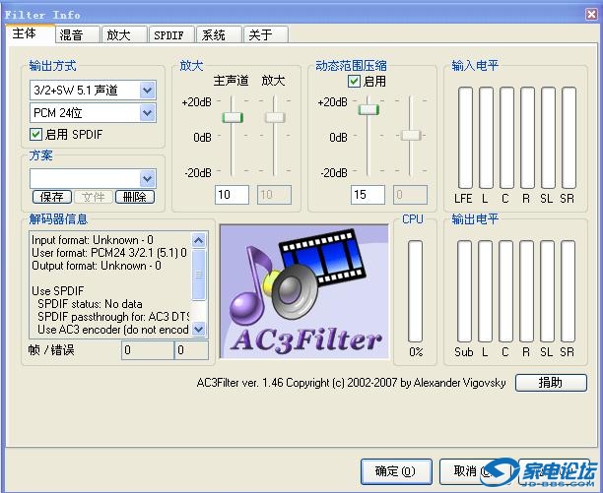The width and height of the screenshot is (603, 493).
Task: Toggle the 动态范围压缩 启用 checkbox
Action: 354,81
